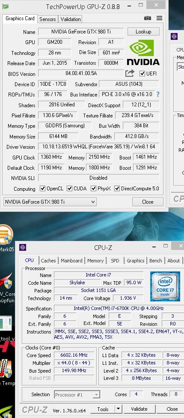Viewport: 184px width, 418px height.
Task: Toggle the OpenCL checkbox
Action: click(42, 189)
